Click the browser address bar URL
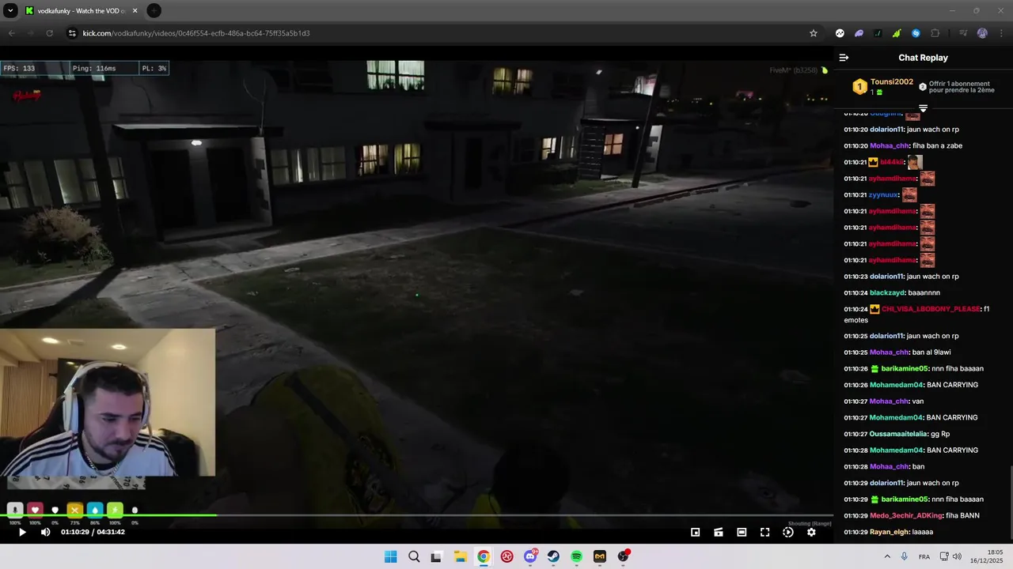1013x569 pixels. (196, 33)
